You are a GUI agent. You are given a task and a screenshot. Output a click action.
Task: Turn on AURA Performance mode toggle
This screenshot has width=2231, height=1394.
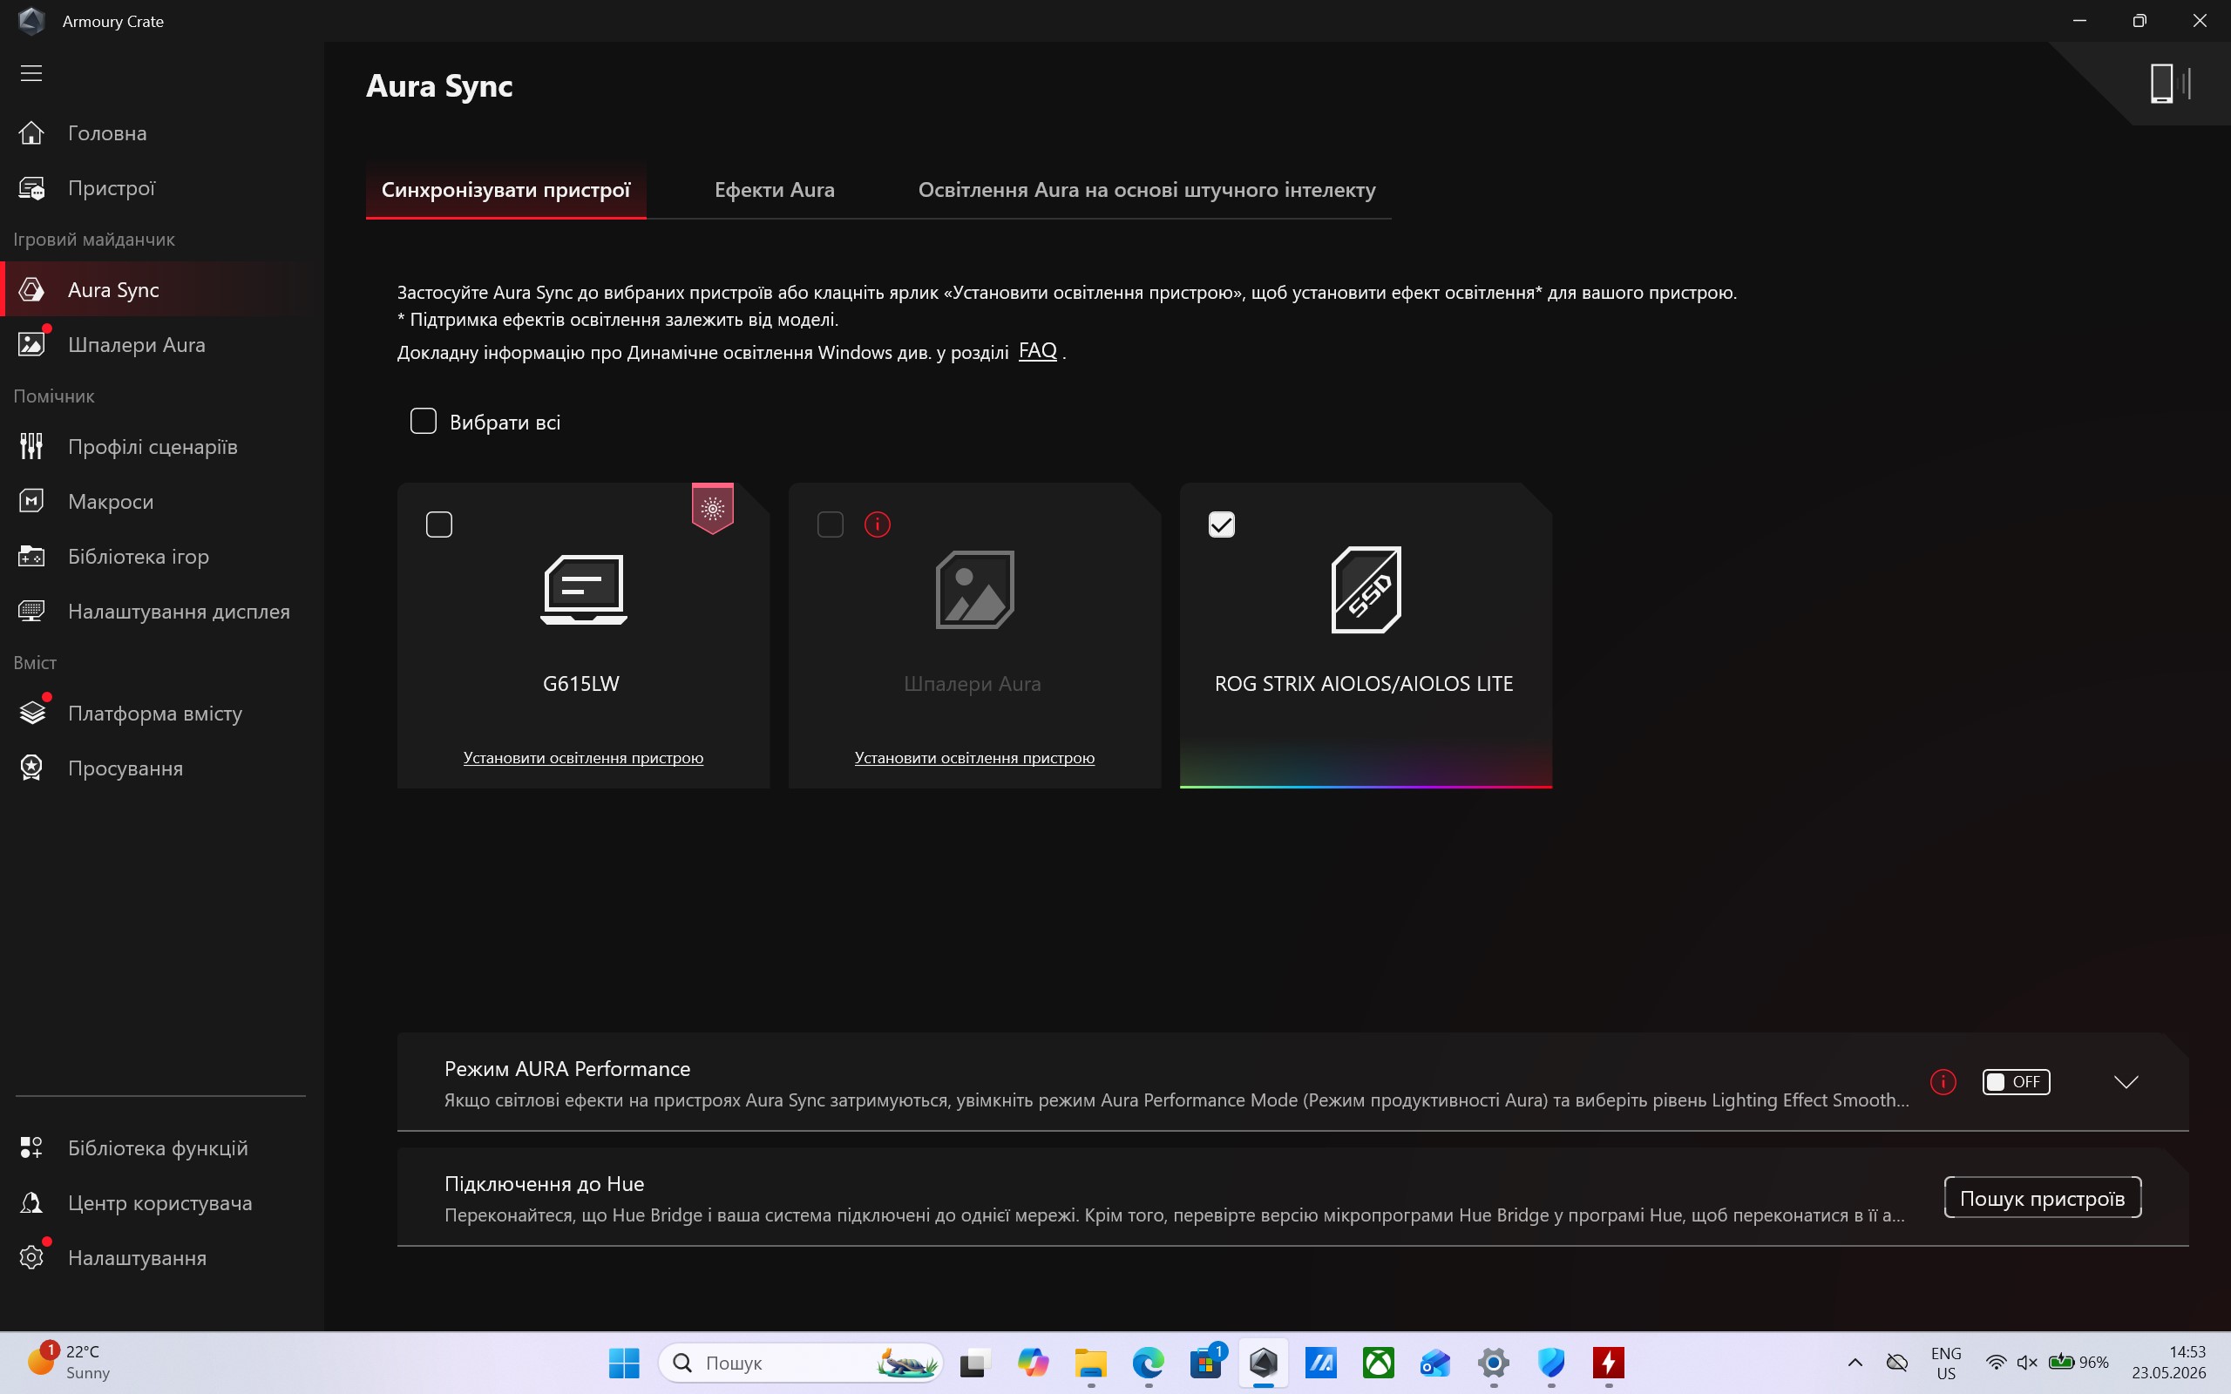[x=2015, y=1081]
